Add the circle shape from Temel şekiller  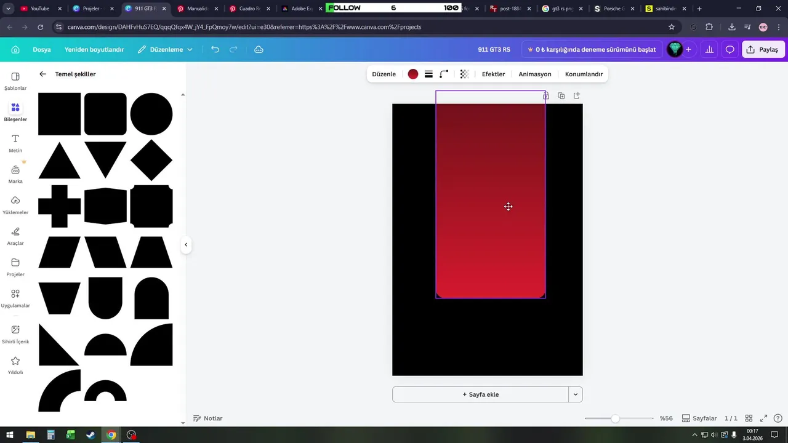(151, 114)
